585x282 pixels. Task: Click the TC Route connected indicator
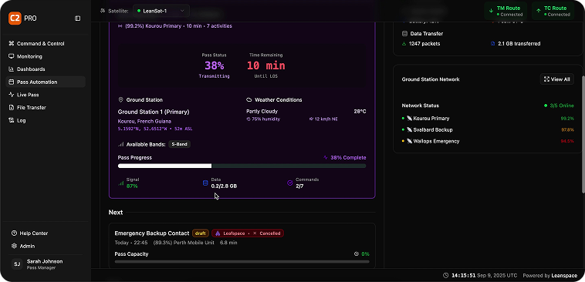point(553,12)
